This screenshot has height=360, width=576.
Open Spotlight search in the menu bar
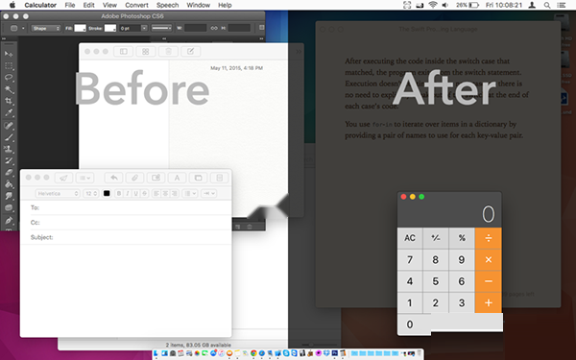click(547, 5)
